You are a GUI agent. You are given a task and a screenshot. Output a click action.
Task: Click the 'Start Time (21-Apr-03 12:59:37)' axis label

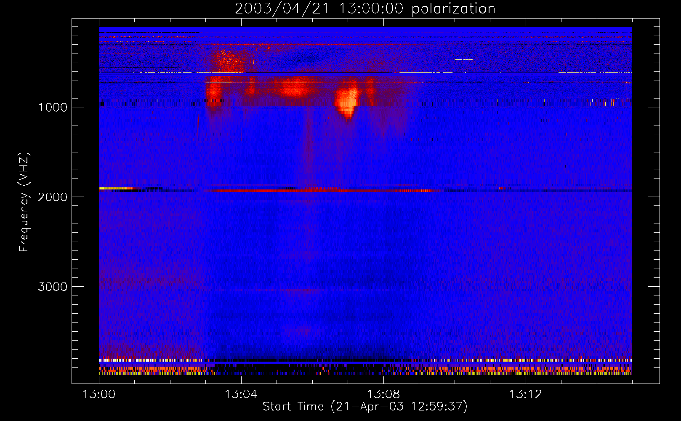pyautogui.click(x=365, y=407)
